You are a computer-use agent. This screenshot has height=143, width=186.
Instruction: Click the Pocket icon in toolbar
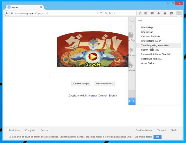(x=152, y=13)
